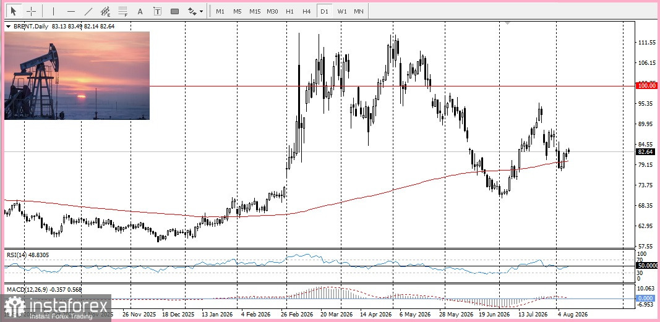The width and height of the screenshot is (660, 322).
Task: Expand the arrows tool dropdown arrow
Action: coord(202,12)
